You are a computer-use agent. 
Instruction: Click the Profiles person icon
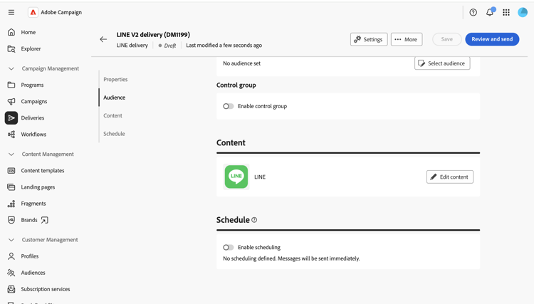pos(11,256)
